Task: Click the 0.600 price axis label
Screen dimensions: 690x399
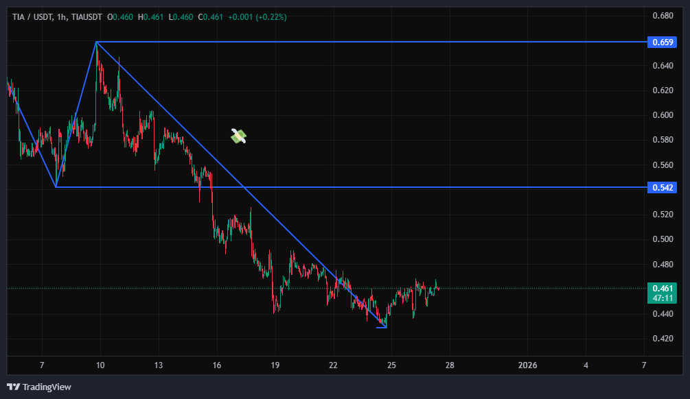Action: (663, 115)
